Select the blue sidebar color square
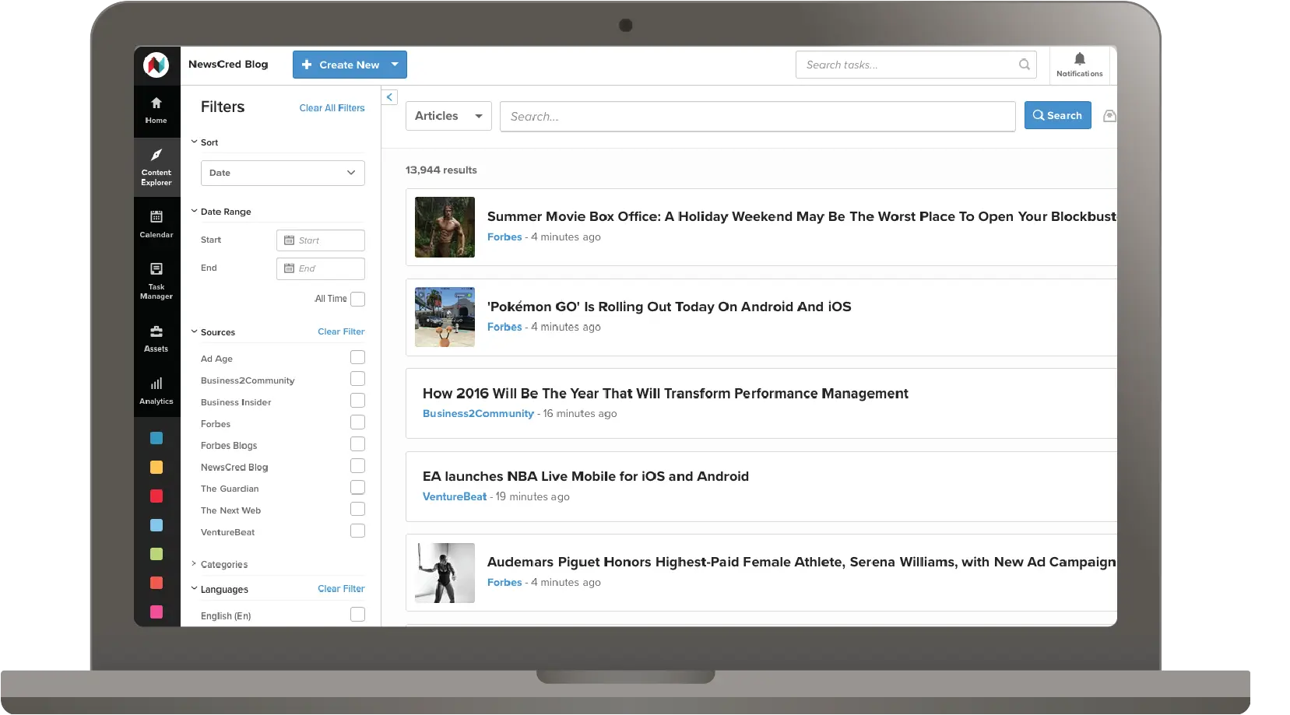 pyautogui.click(x=156, y=438)
